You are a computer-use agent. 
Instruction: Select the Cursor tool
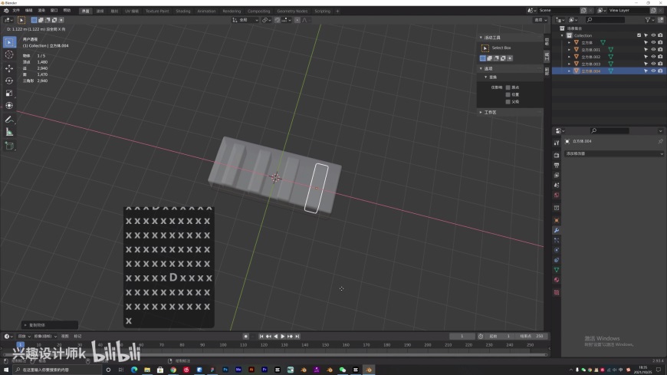pos(9,55)
